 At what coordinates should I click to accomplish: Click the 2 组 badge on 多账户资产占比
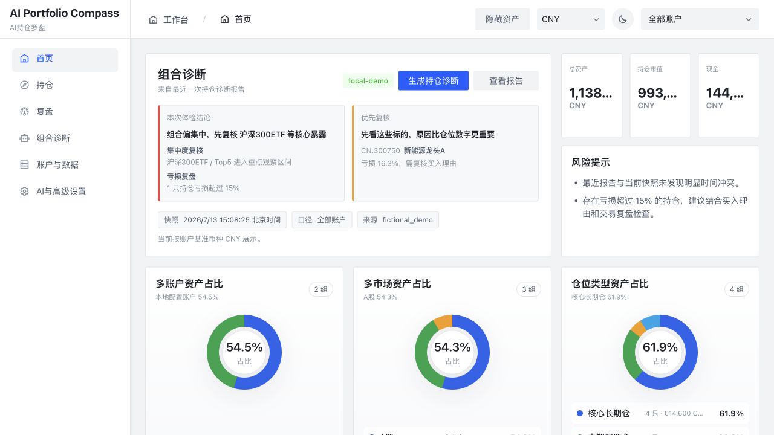[x=320, y=289]
